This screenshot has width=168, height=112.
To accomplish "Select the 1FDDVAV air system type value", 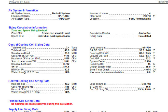I will click(x=64, y=19).
